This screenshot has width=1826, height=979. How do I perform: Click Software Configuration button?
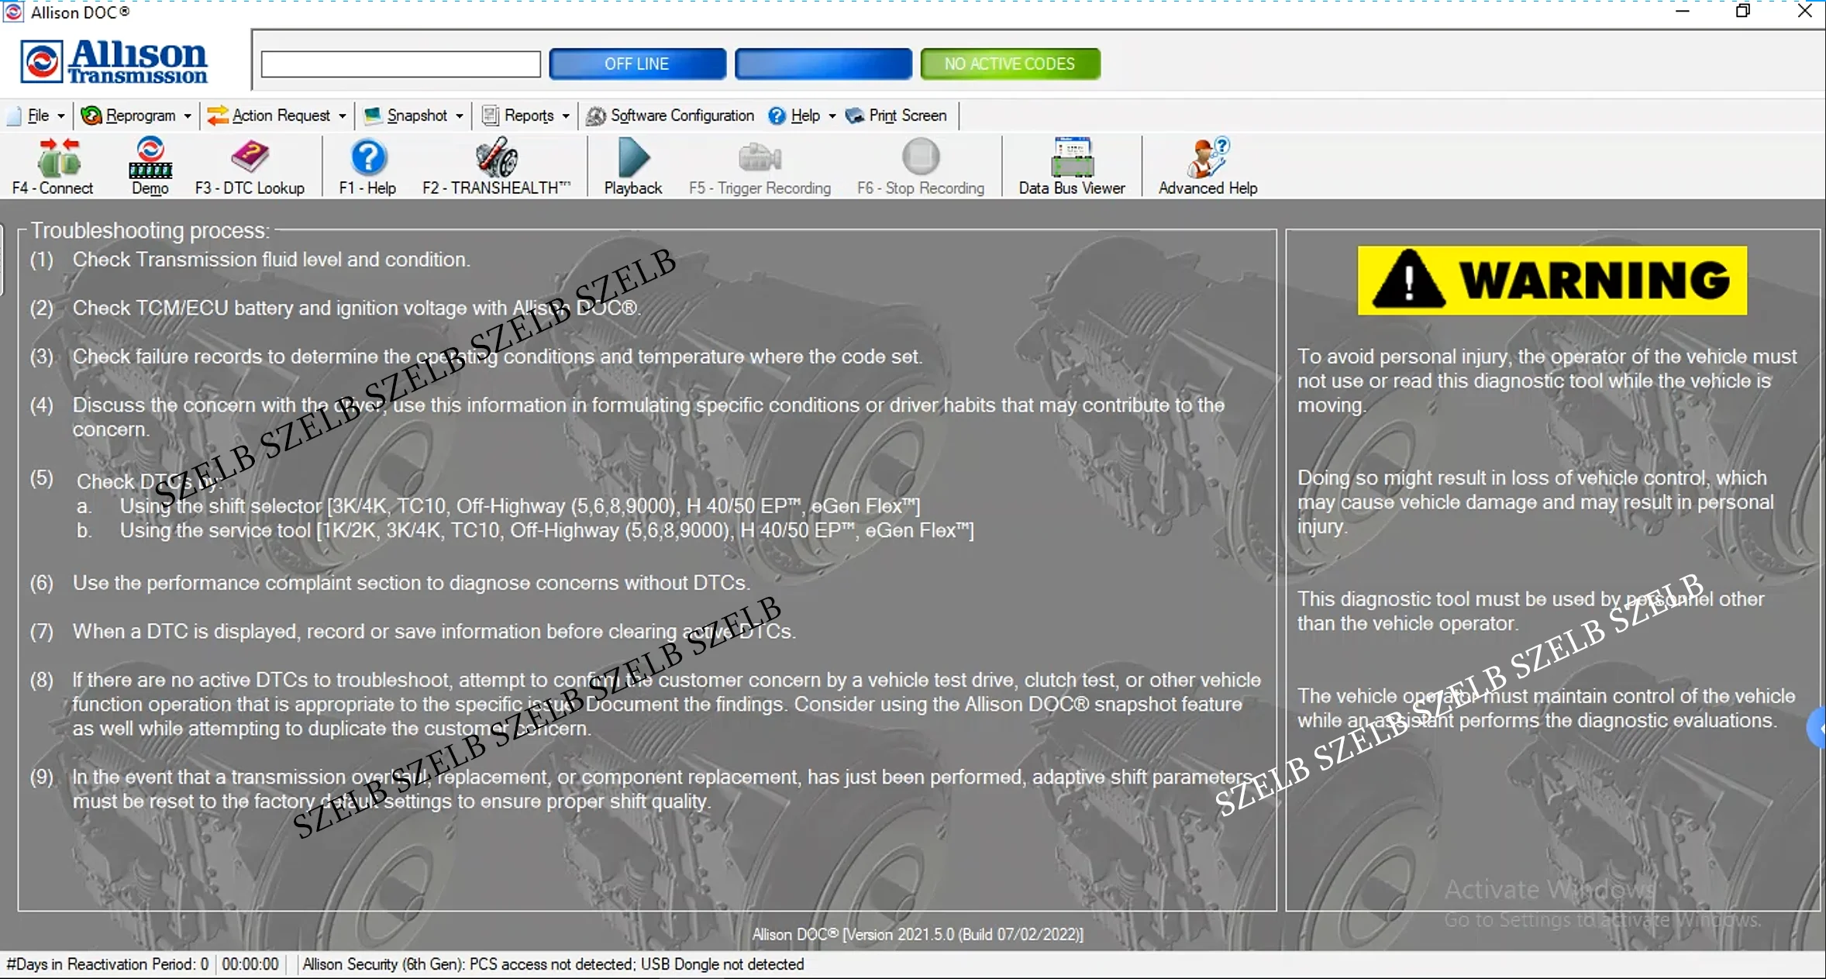click(670, 115)
